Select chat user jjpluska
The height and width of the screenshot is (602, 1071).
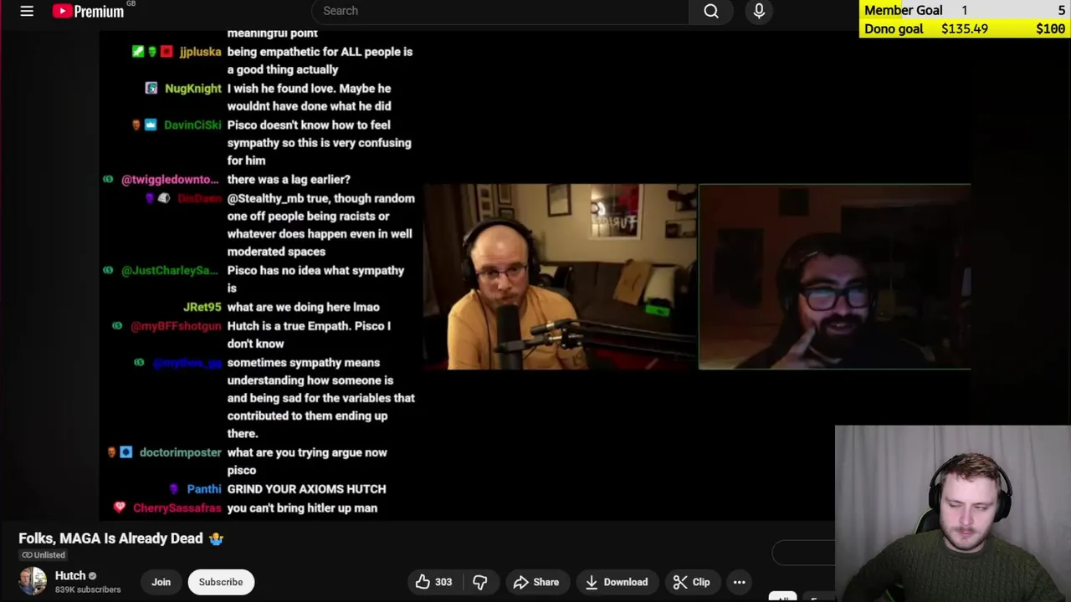click(x=201, y=52)
